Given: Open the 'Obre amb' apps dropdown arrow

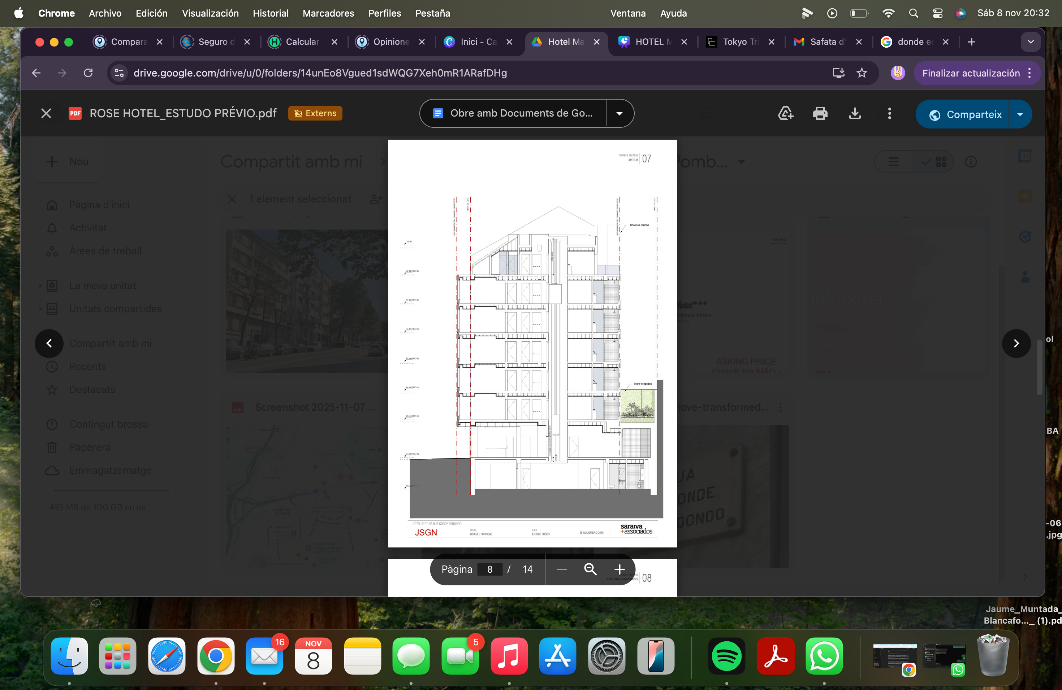Looking at the screenshot, I should (619, 113).
